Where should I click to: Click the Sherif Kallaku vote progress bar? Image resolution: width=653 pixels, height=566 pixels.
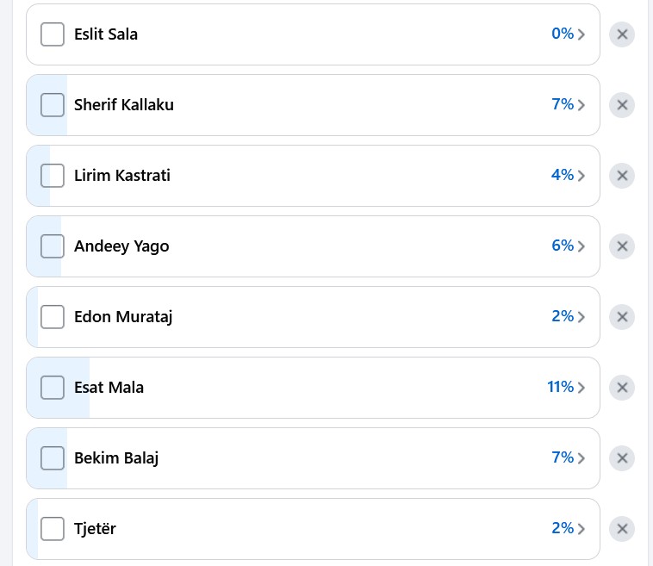coord(345,105)
